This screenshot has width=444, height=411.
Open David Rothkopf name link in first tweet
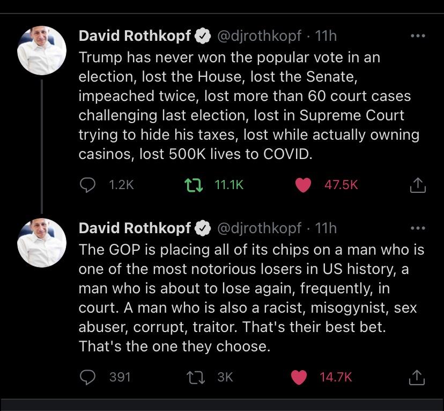(x=135, y=36)
